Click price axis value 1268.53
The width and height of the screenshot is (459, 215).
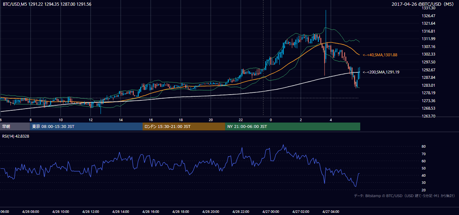pyautogui.click(x=428, y=108)
